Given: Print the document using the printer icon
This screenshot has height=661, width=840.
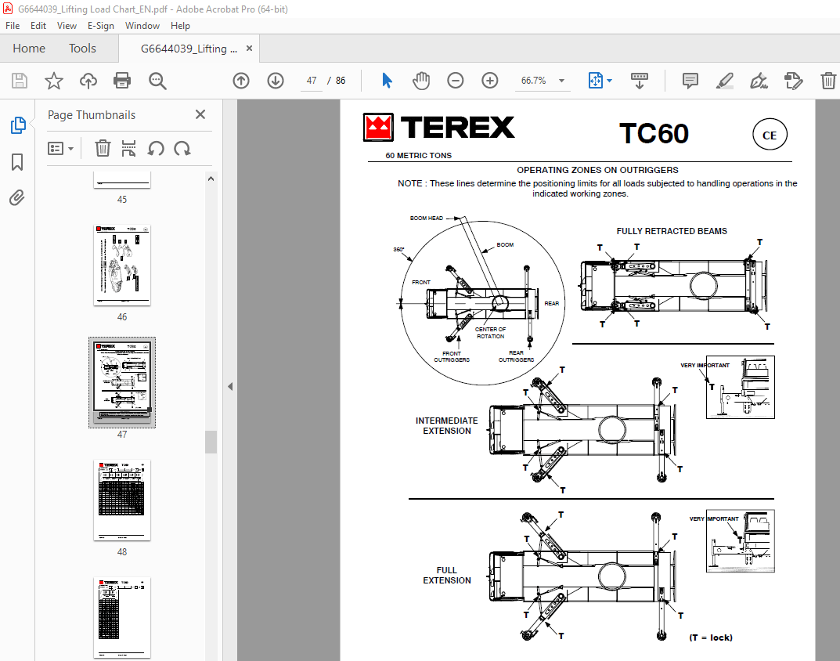Looking at the screenshot, I should 122,81.
